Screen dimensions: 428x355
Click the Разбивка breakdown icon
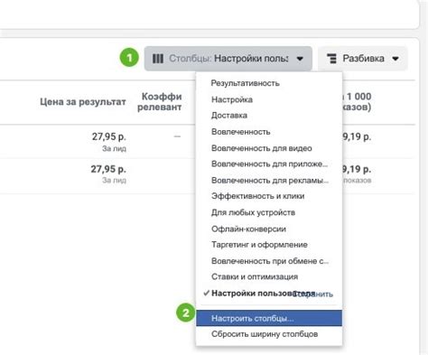(331, 59)
